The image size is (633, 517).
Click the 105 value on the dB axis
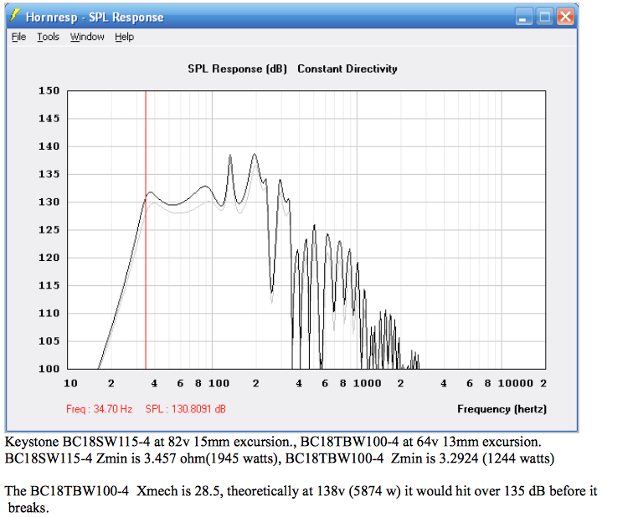point(49,341)
